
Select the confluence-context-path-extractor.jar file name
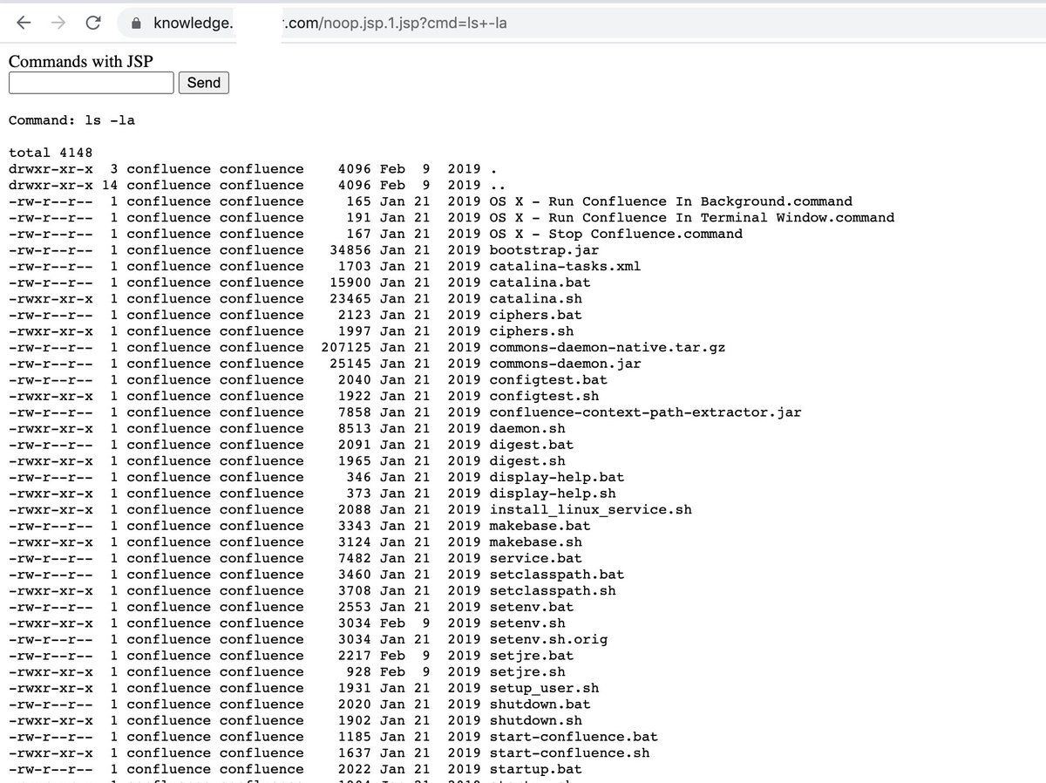point(646,412)
